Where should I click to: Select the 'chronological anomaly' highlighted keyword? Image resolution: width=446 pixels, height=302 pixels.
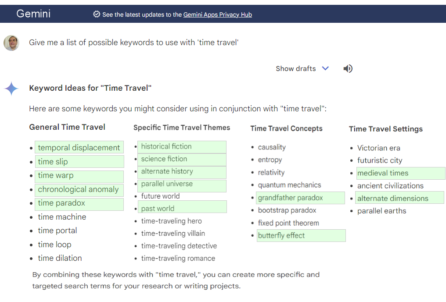pyautogui.click(x=78, y=189)
